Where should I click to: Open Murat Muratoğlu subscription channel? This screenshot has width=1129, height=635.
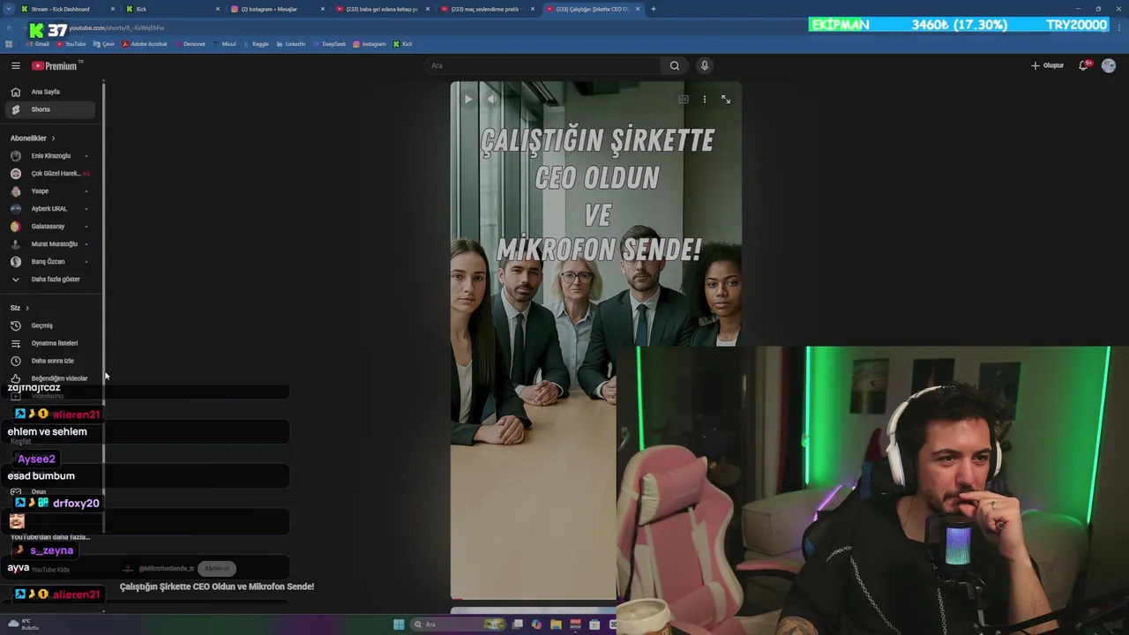click(49, 243)
